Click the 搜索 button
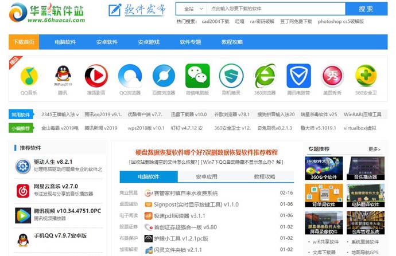 pos(366,9)
